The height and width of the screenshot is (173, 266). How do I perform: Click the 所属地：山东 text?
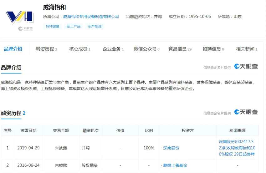coord(229,17)
